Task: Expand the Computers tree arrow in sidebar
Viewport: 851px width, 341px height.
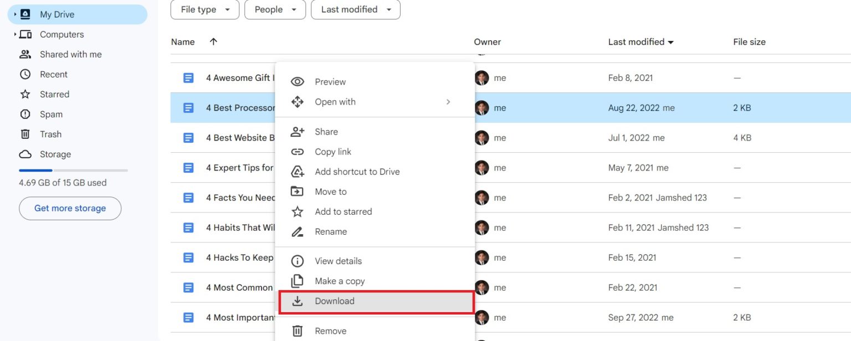Action: tap(15, 34)
